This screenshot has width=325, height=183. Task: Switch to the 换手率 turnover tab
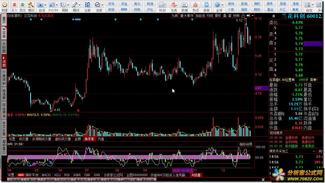click(89, 139)
